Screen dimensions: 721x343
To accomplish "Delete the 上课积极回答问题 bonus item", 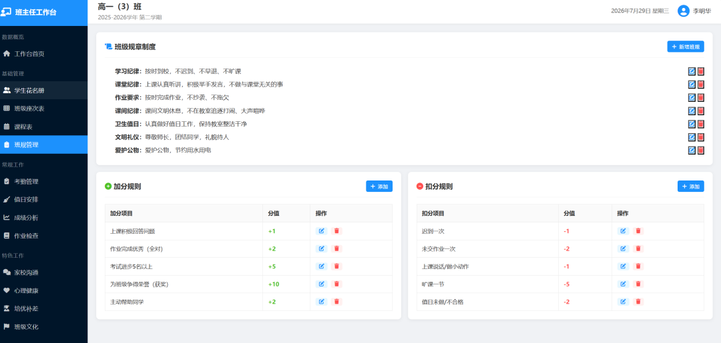I will point(336,231).
